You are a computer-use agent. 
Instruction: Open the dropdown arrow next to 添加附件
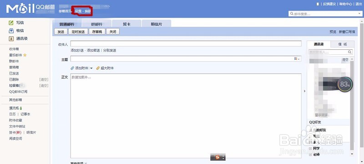91,68
